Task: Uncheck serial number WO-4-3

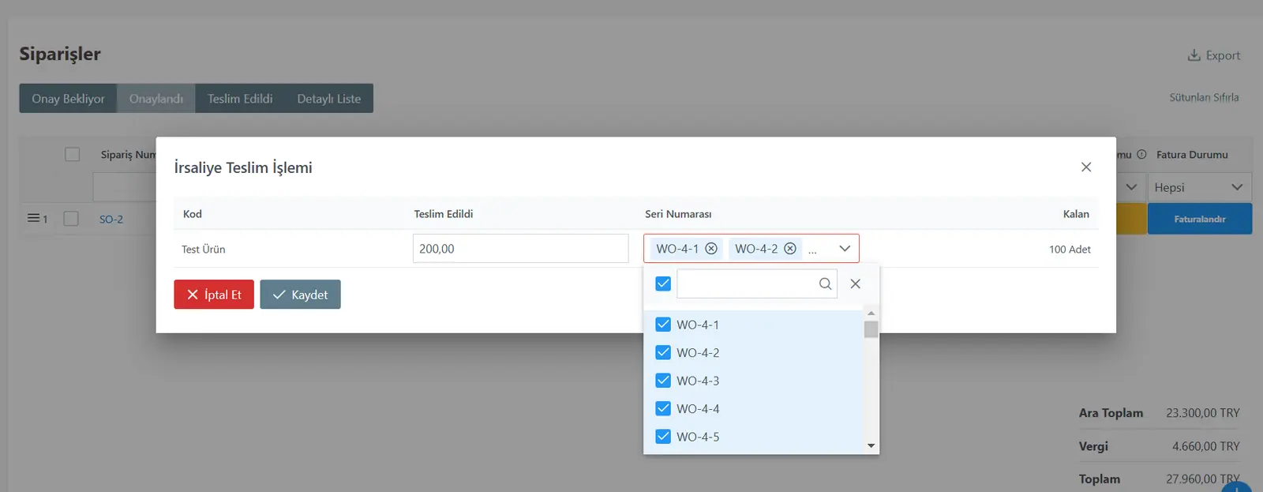Action: point(663,381)
